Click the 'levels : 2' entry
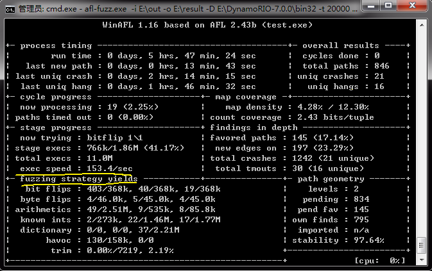The image size is (432, 271). (x=333, y=189)
